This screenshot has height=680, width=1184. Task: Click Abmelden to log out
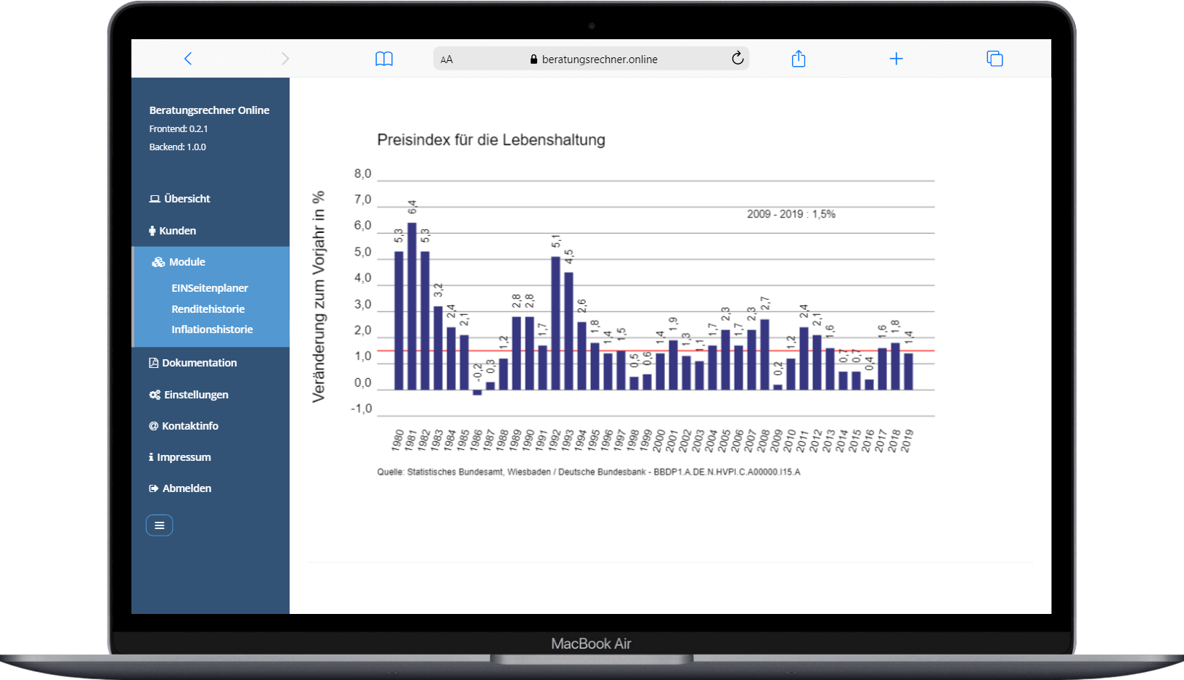point(187,488)
